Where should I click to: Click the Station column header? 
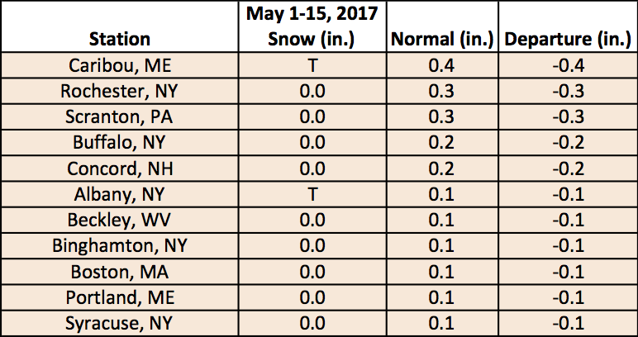point(119,39)
